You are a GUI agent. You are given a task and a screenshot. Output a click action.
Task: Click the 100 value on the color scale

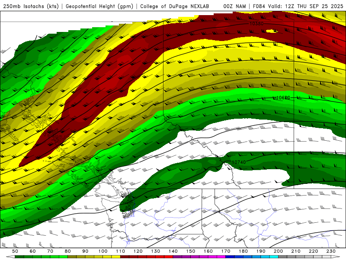[103, 251]
